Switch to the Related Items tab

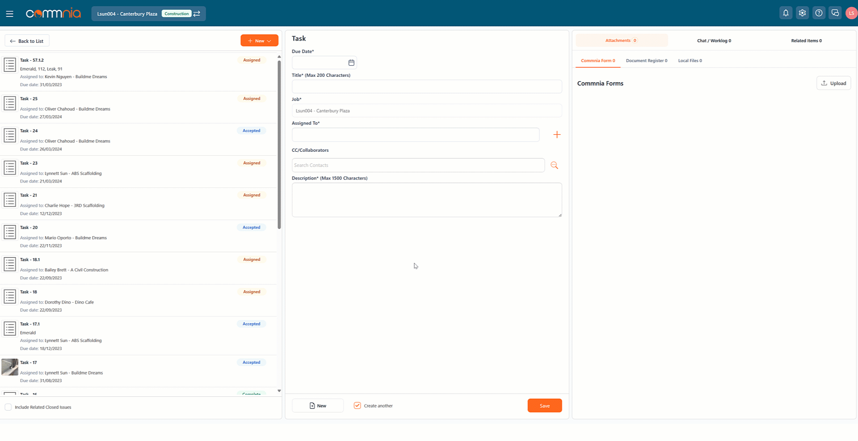coord(806,41)
